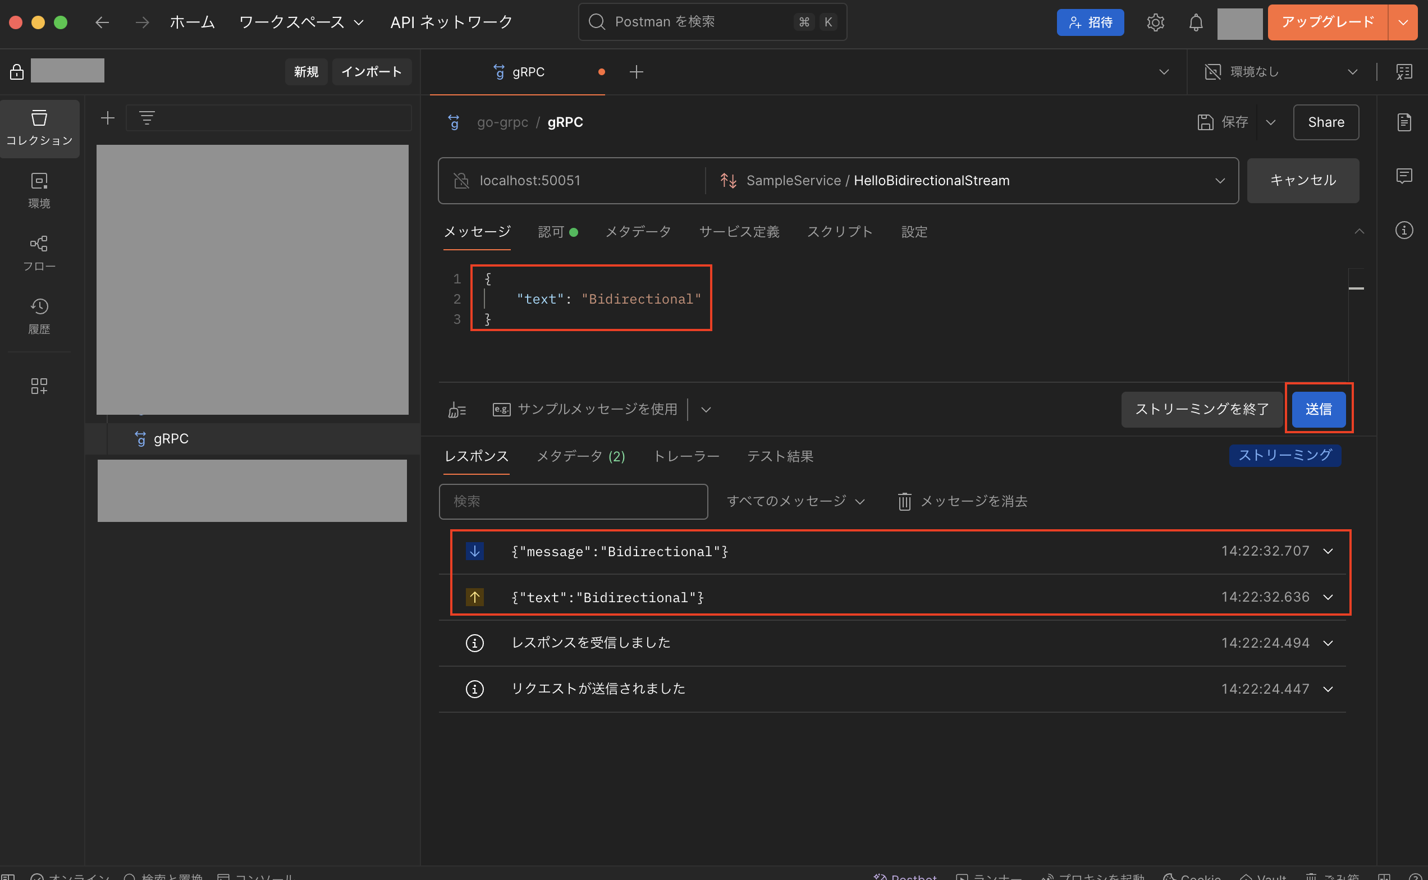Viewport: 1428px width, 880px height.
Task: Open the Collections sidebar panel
Action: [x=40, y=128]
